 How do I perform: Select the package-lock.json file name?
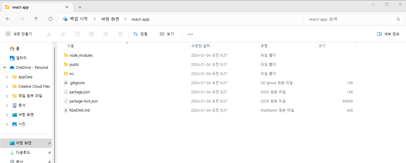[x=84, y=101]
